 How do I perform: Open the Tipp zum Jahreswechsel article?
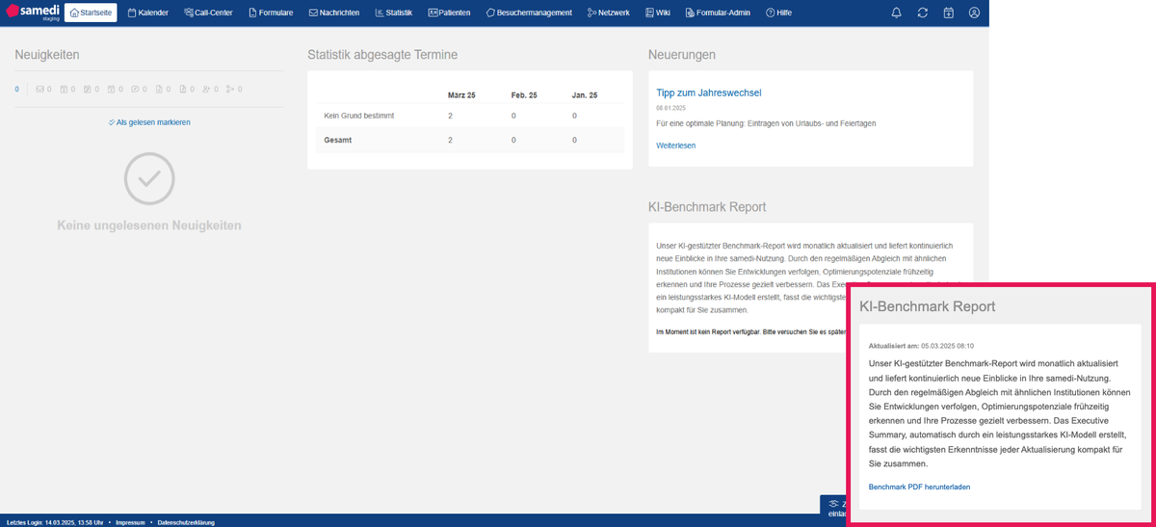pos(709,92)
